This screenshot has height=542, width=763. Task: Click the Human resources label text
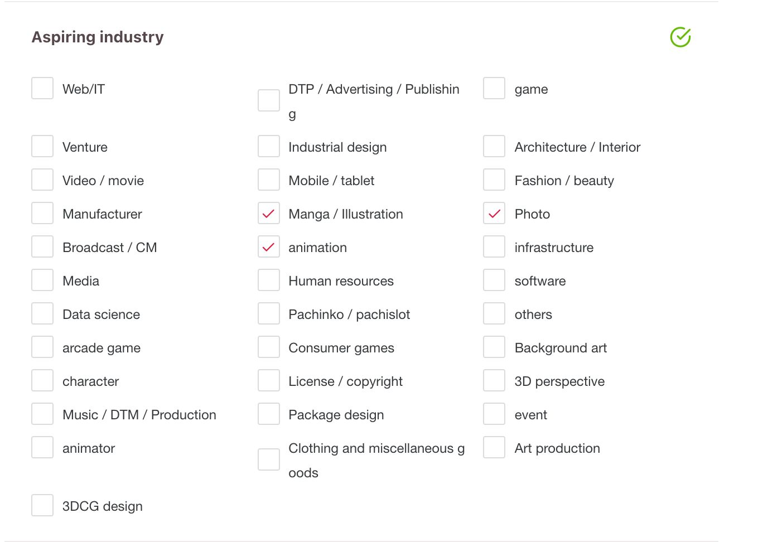pos(341,281)
